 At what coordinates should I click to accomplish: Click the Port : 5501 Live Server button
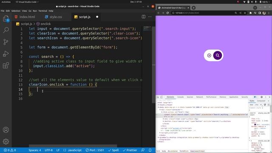coord(95,150)
